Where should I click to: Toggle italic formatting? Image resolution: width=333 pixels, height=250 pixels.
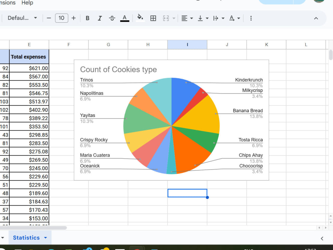click(100, 18)
